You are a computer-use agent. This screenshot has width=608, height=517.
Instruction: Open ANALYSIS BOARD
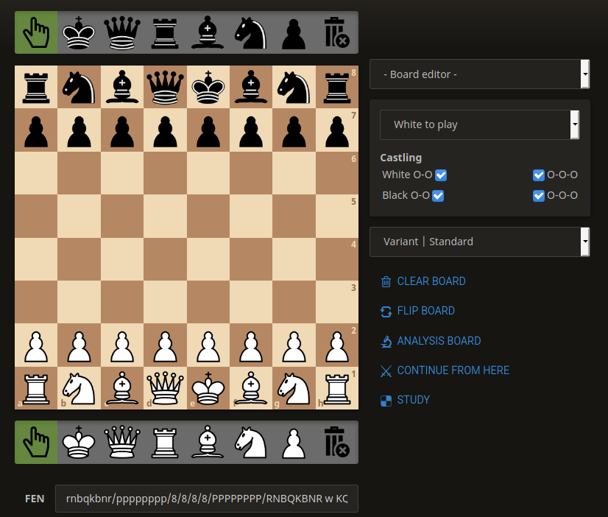[x=439, y=341]
